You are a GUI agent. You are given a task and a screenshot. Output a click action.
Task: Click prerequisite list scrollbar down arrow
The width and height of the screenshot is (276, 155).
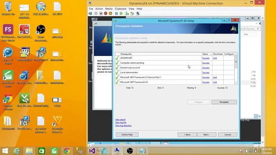point(236,83)
